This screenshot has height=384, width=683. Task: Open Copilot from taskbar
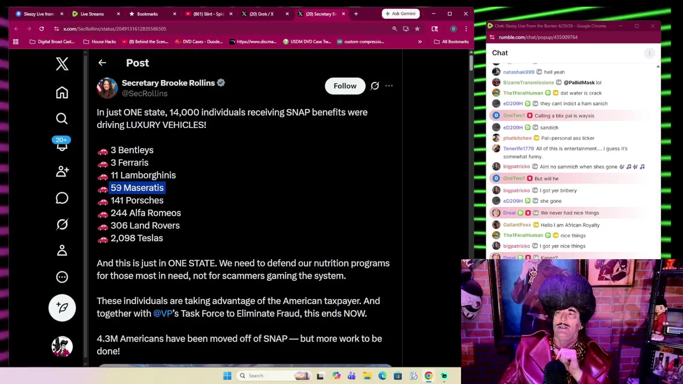pos(337,376)
